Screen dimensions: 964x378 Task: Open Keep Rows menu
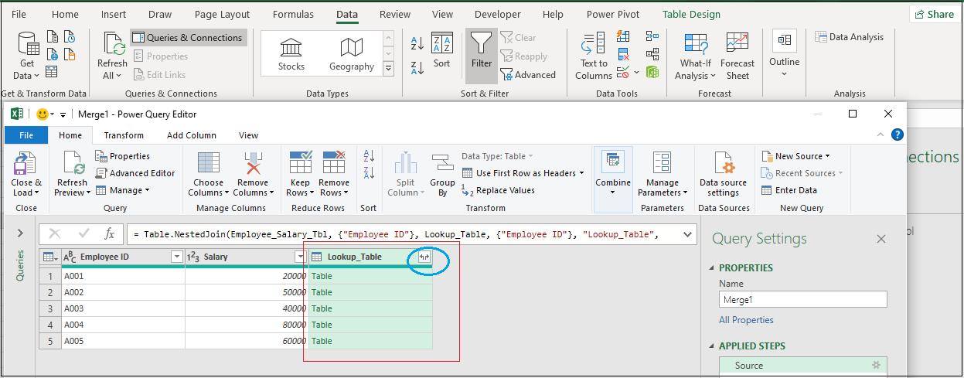point(301,175)
